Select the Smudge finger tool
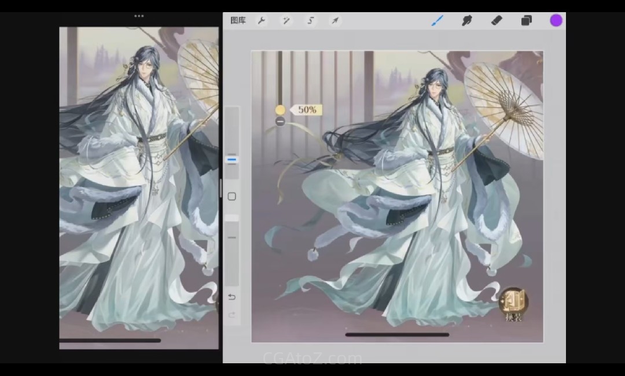 (x=467, y=20)
